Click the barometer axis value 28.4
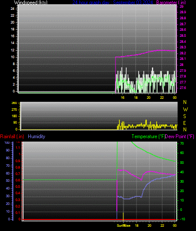The image size is (196, 231). click(183, 41)
